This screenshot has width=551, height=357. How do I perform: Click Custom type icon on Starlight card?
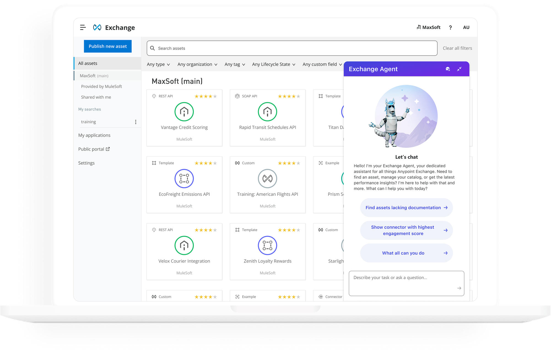tap(321, 230)
